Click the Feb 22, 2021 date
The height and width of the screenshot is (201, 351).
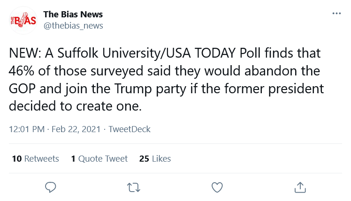coord(76,129)
